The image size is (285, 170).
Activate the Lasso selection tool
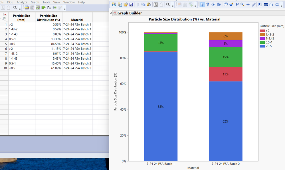[237, 5]
